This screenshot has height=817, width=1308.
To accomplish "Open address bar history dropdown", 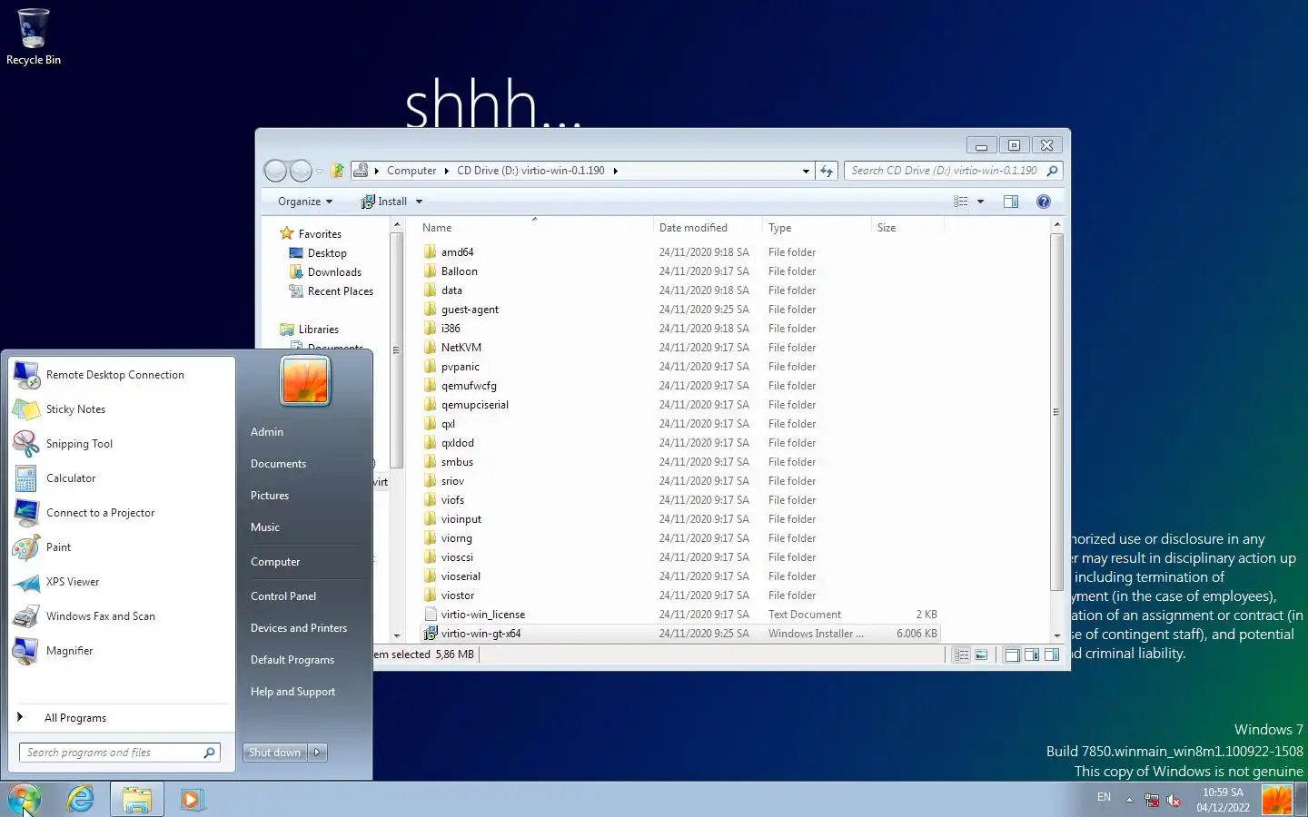I will point(806,171).
